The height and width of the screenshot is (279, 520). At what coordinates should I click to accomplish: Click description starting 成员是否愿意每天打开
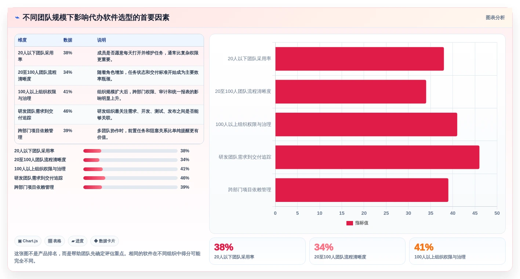(x=148, y=56)
